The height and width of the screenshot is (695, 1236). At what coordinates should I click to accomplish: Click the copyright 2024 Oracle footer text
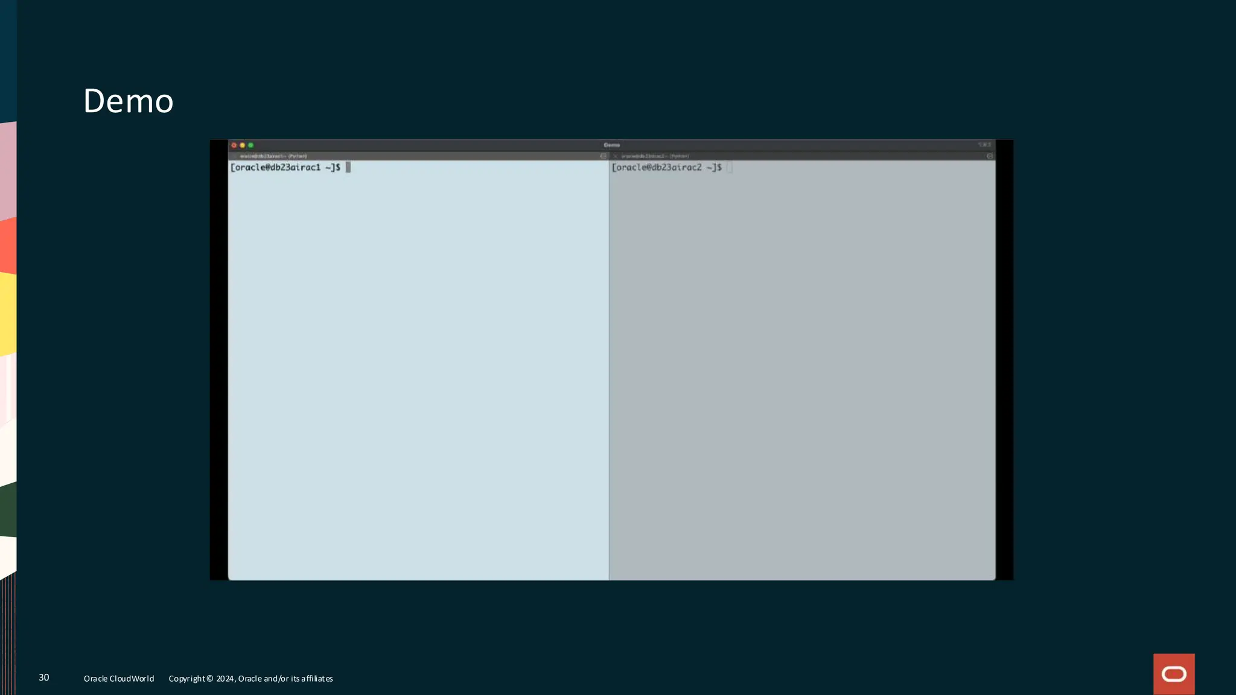coord(250,679)
